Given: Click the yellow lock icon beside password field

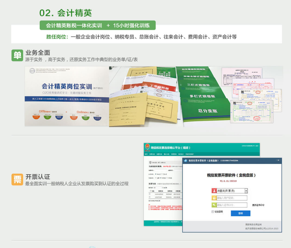Looking at the screenshot, I should 214,198.
